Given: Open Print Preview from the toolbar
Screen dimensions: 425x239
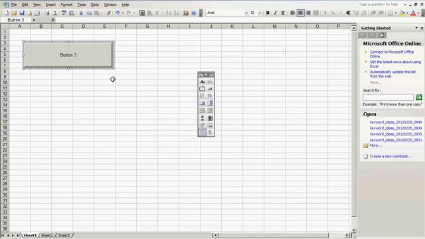Looking at the screenshot, I should (x=54, y=13).
